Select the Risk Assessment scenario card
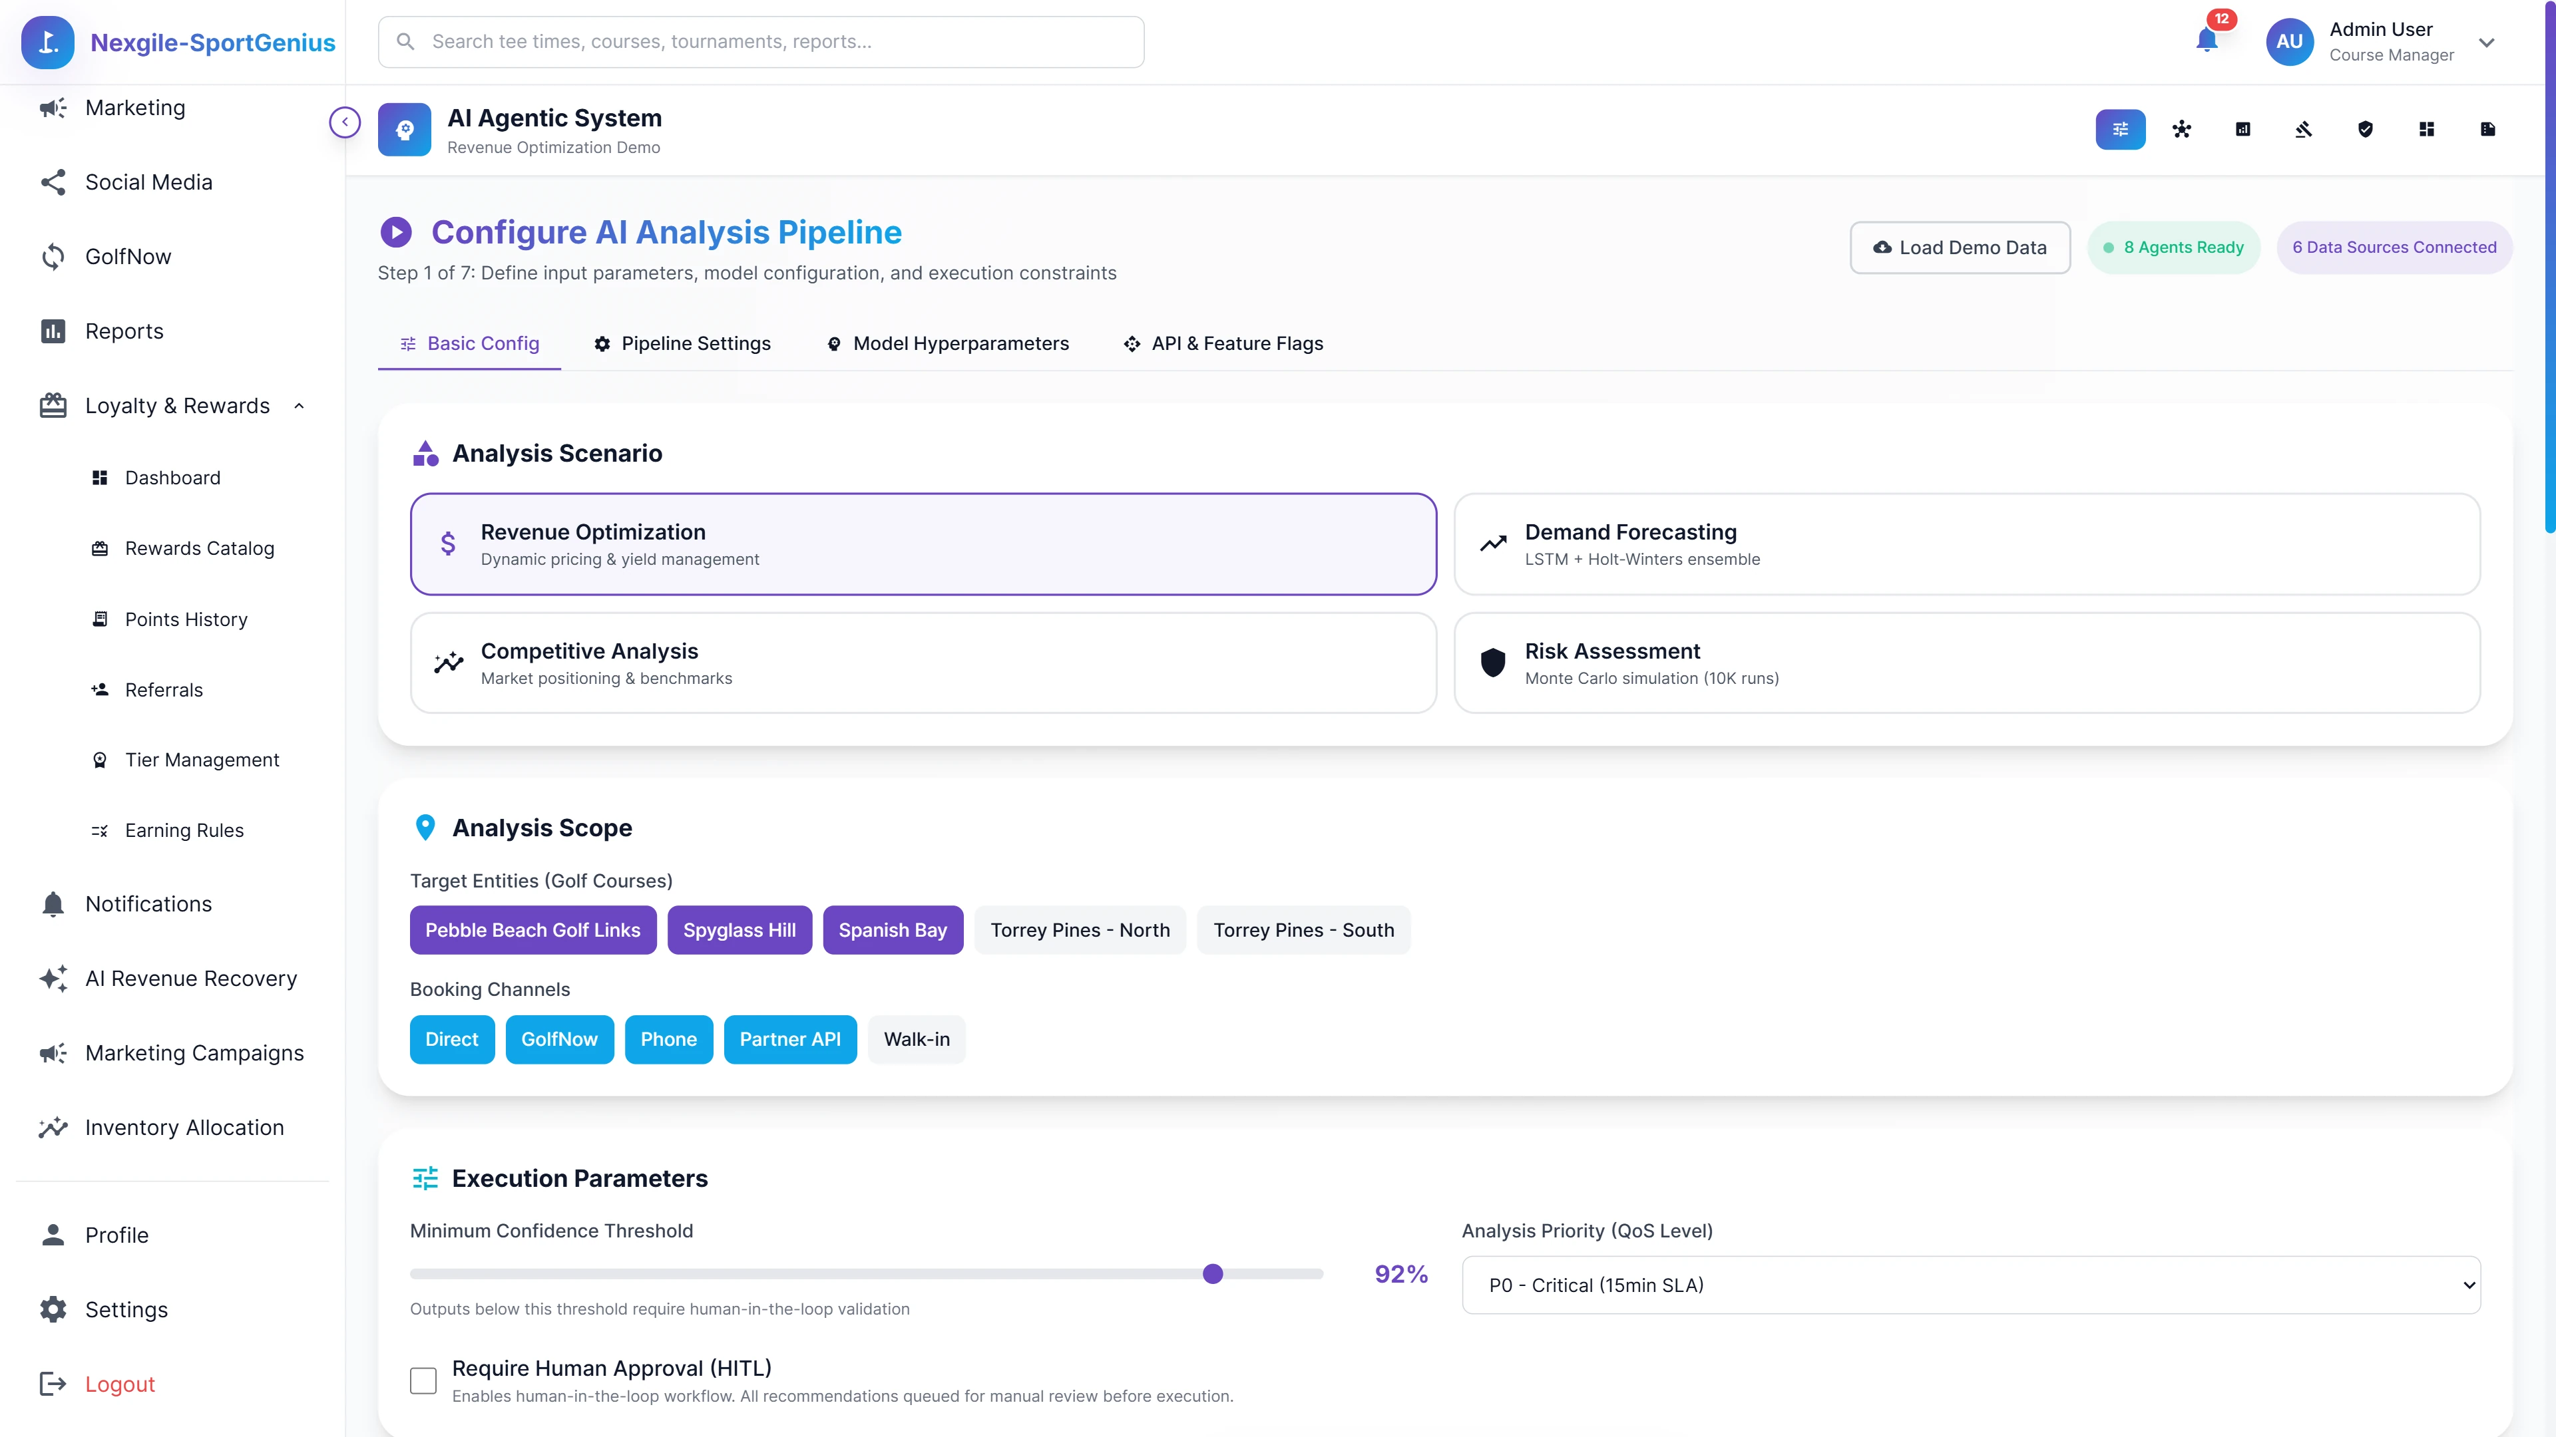Screen dimensions: 2556x1437 pos(1968,663)
